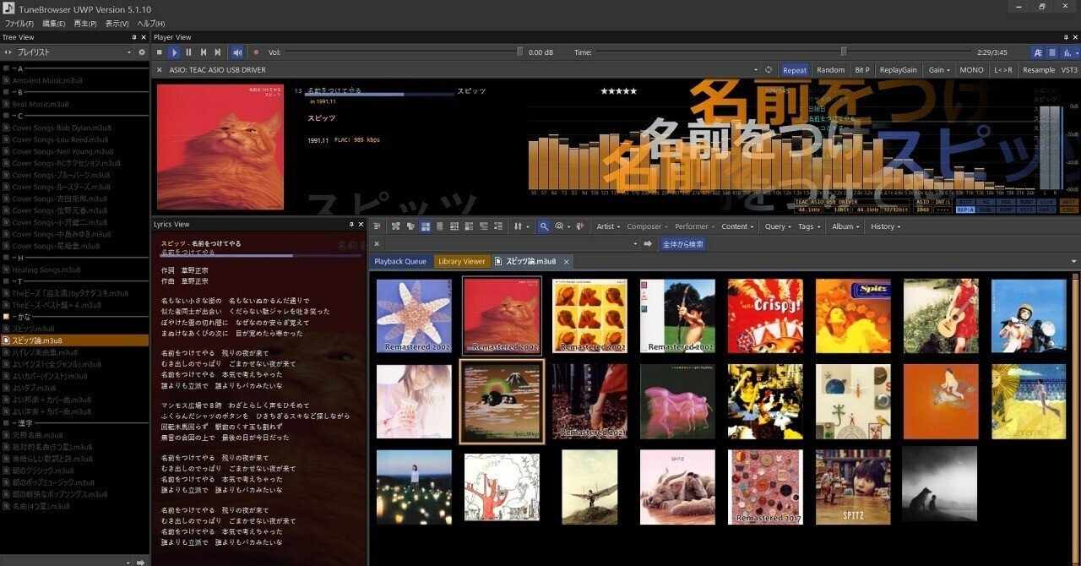Open the Gain dropdown
The image size is (1081, 566).
(939, 70)
